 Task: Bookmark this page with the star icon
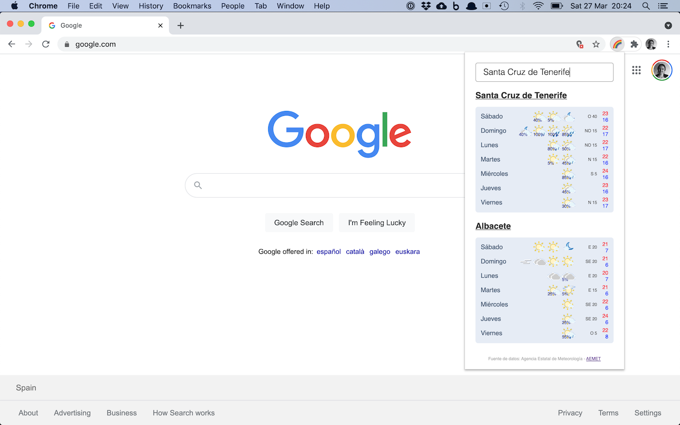pyautogui.click(x=596, y=44)
